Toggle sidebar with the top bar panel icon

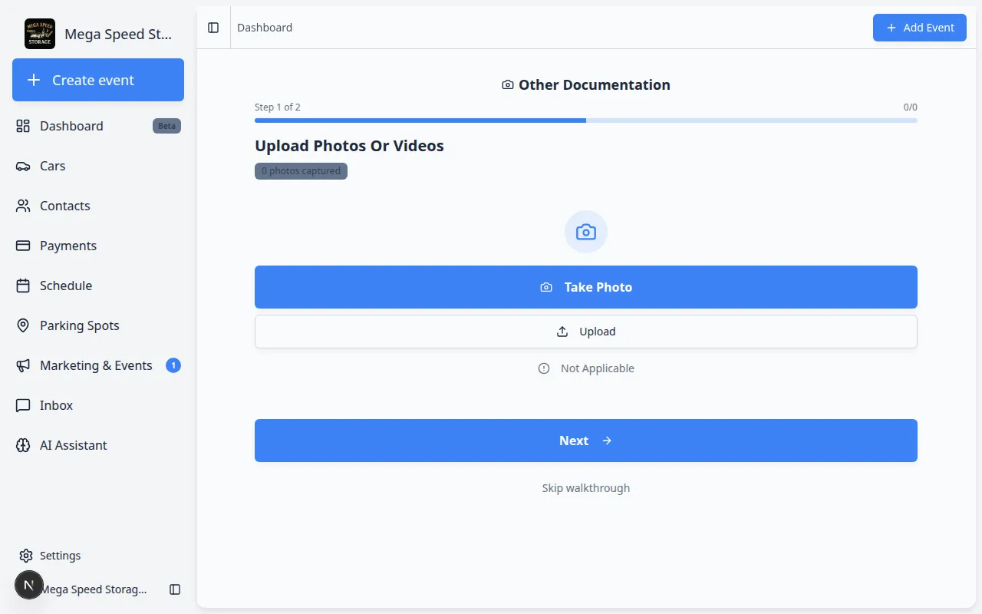coord(213,28)
